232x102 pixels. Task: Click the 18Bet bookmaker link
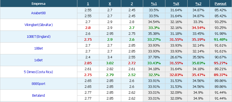click(39, 48)
